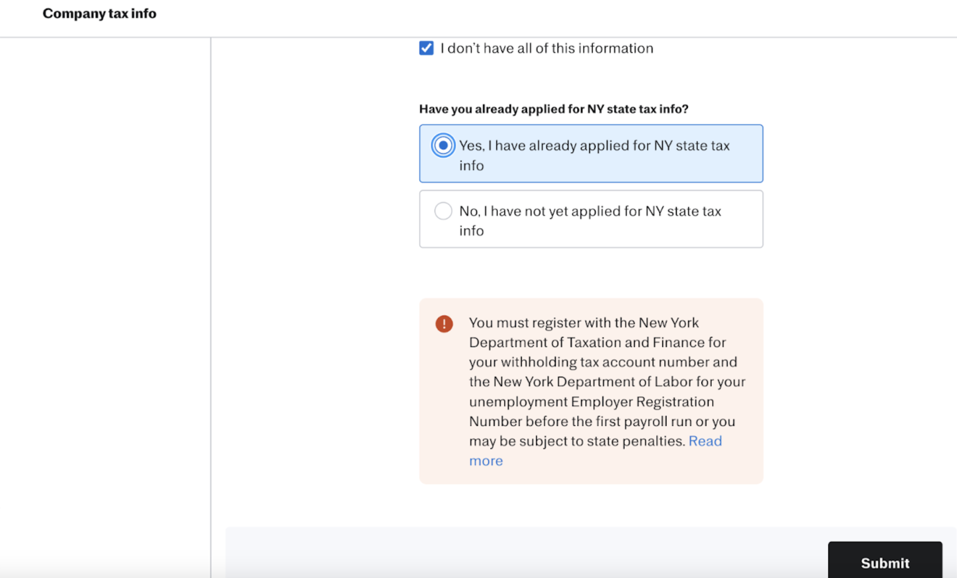
Task: Click the "Company tax info" page heading
Action: [x=99, y=14]
